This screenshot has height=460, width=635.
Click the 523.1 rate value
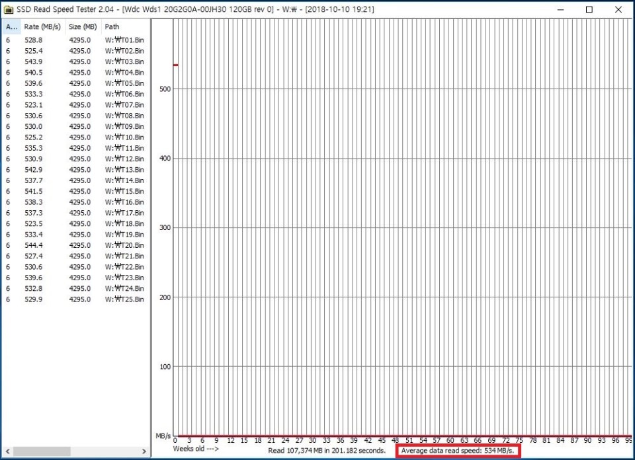click(x=33, y=105)
